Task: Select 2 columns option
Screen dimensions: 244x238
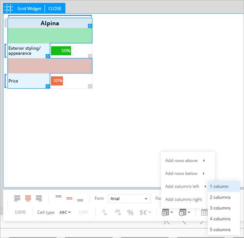Action: tap(224, 197)
